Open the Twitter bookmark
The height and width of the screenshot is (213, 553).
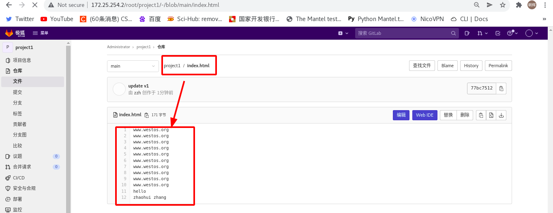[x=20, y=19]
